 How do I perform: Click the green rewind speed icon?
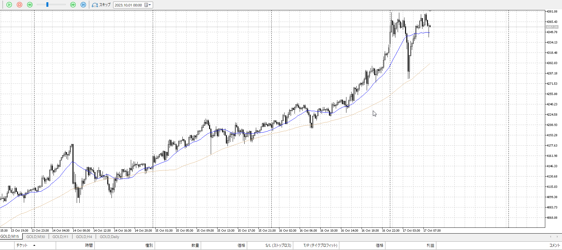tap(30, 5)
